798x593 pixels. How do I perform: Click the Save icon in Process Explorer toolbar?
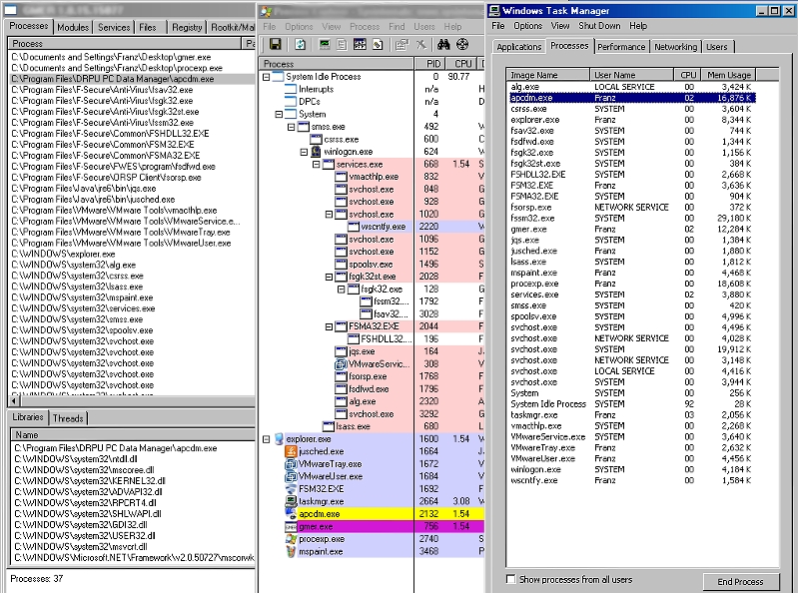coord(275,45)
